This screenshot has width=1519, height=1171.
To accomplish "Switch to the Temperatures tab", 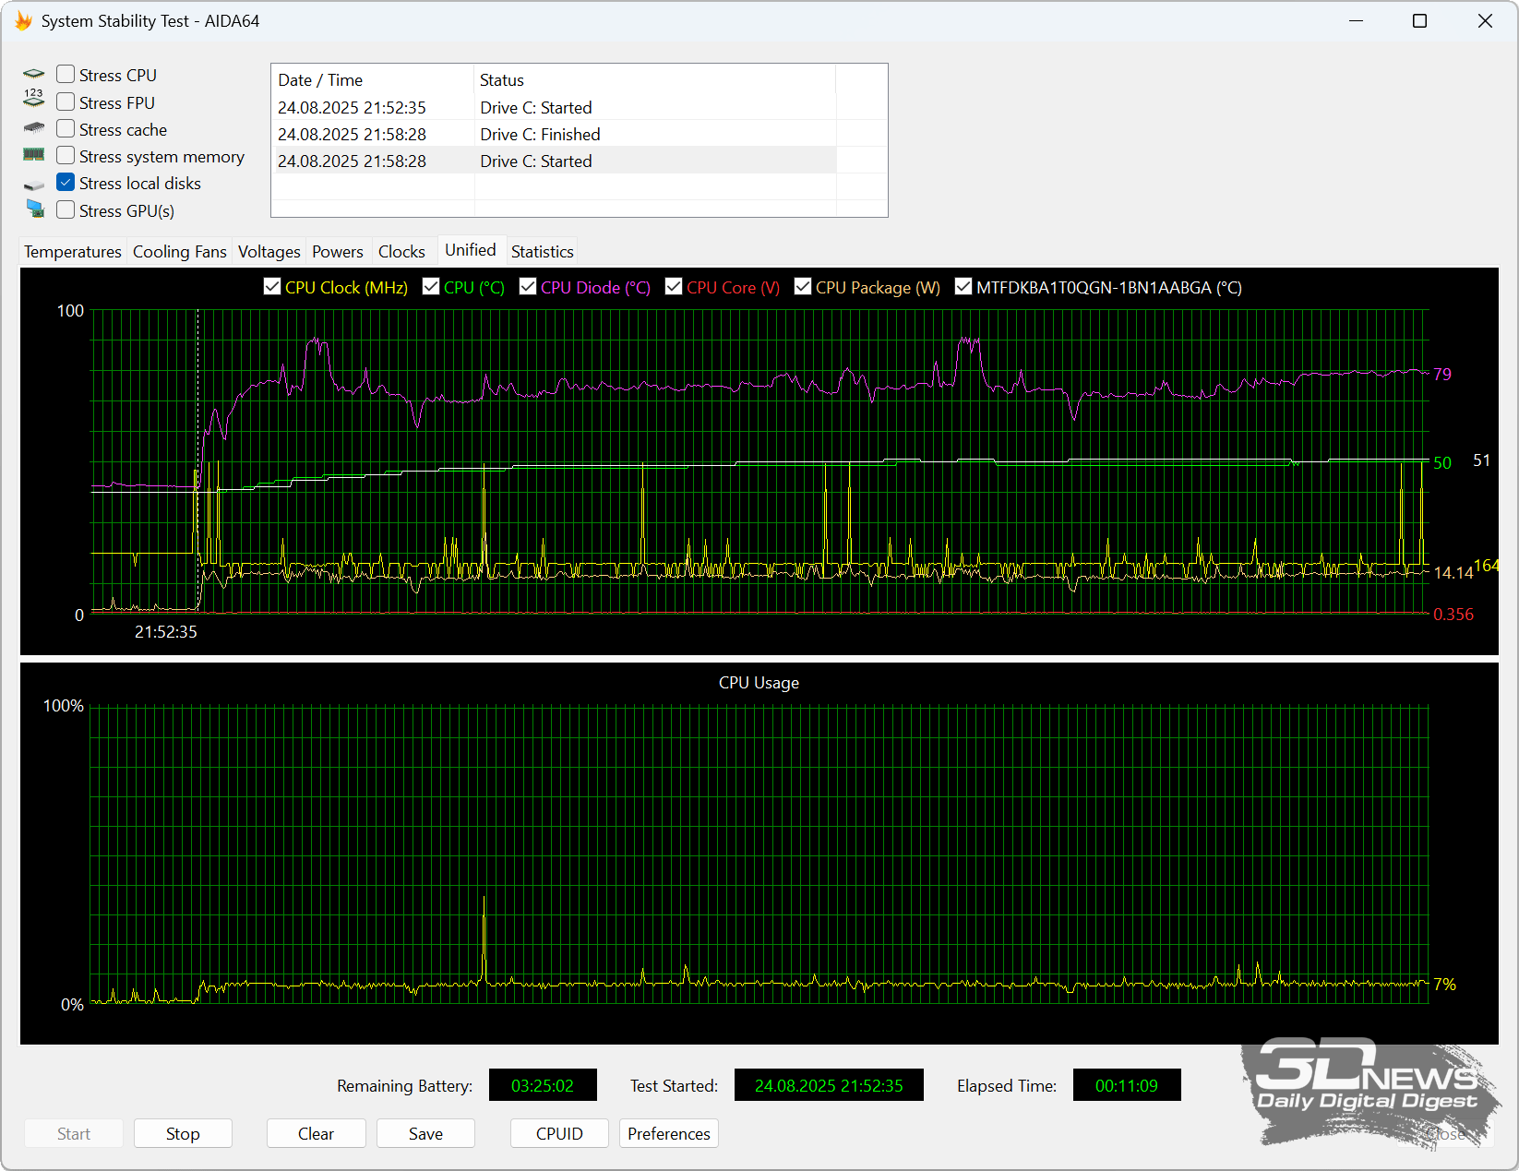I will (x=73, y=251).
